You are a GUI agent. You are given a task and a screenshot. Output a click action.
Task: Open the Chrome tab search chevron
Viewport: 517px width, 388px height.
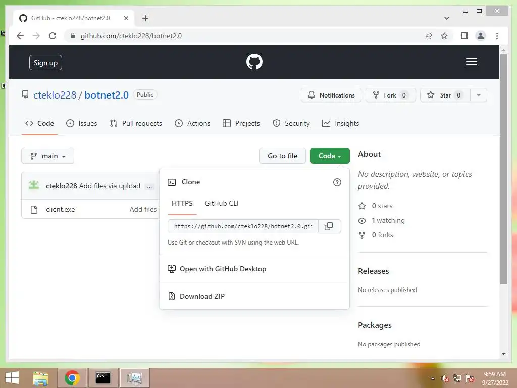pyautogui.click(x=446, y=18)
